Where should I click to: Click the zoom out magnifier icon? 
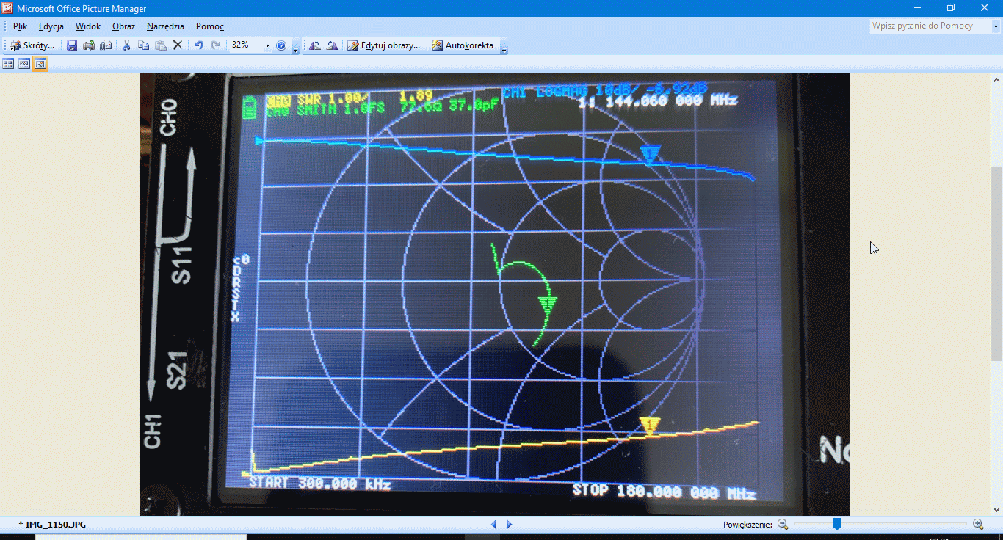[x=783, y=524]
